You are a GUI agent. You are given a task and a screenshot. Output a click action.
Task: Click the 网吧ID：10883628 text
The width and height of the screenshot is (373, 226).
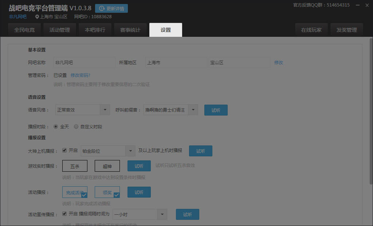click(x=93, y=17)
